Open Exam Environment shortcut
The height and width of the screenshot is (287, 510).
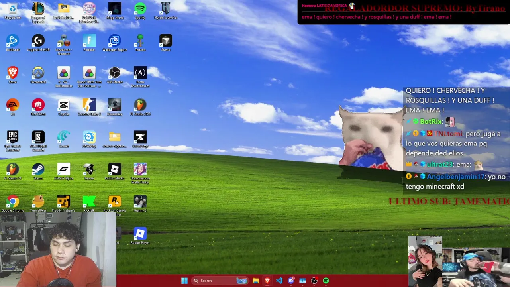(x=140, y=77)
